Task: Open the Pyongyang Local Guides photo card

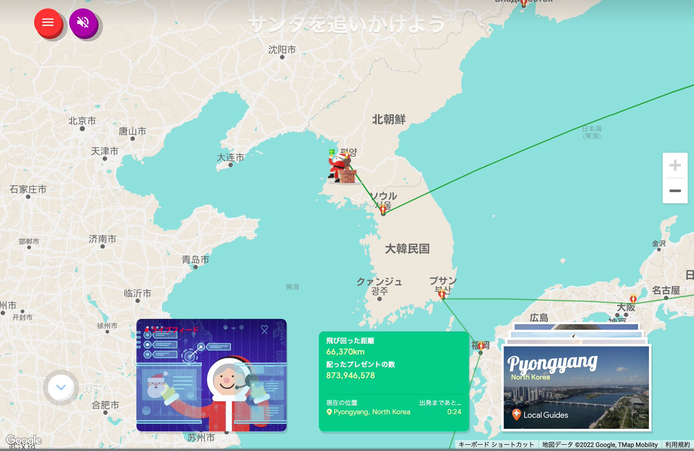Action: 576,387
